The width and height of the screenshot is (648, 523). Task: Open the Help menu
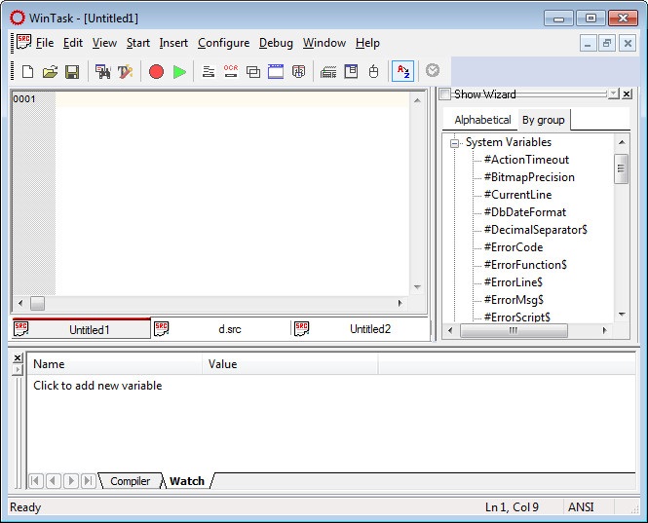(367, 43)
